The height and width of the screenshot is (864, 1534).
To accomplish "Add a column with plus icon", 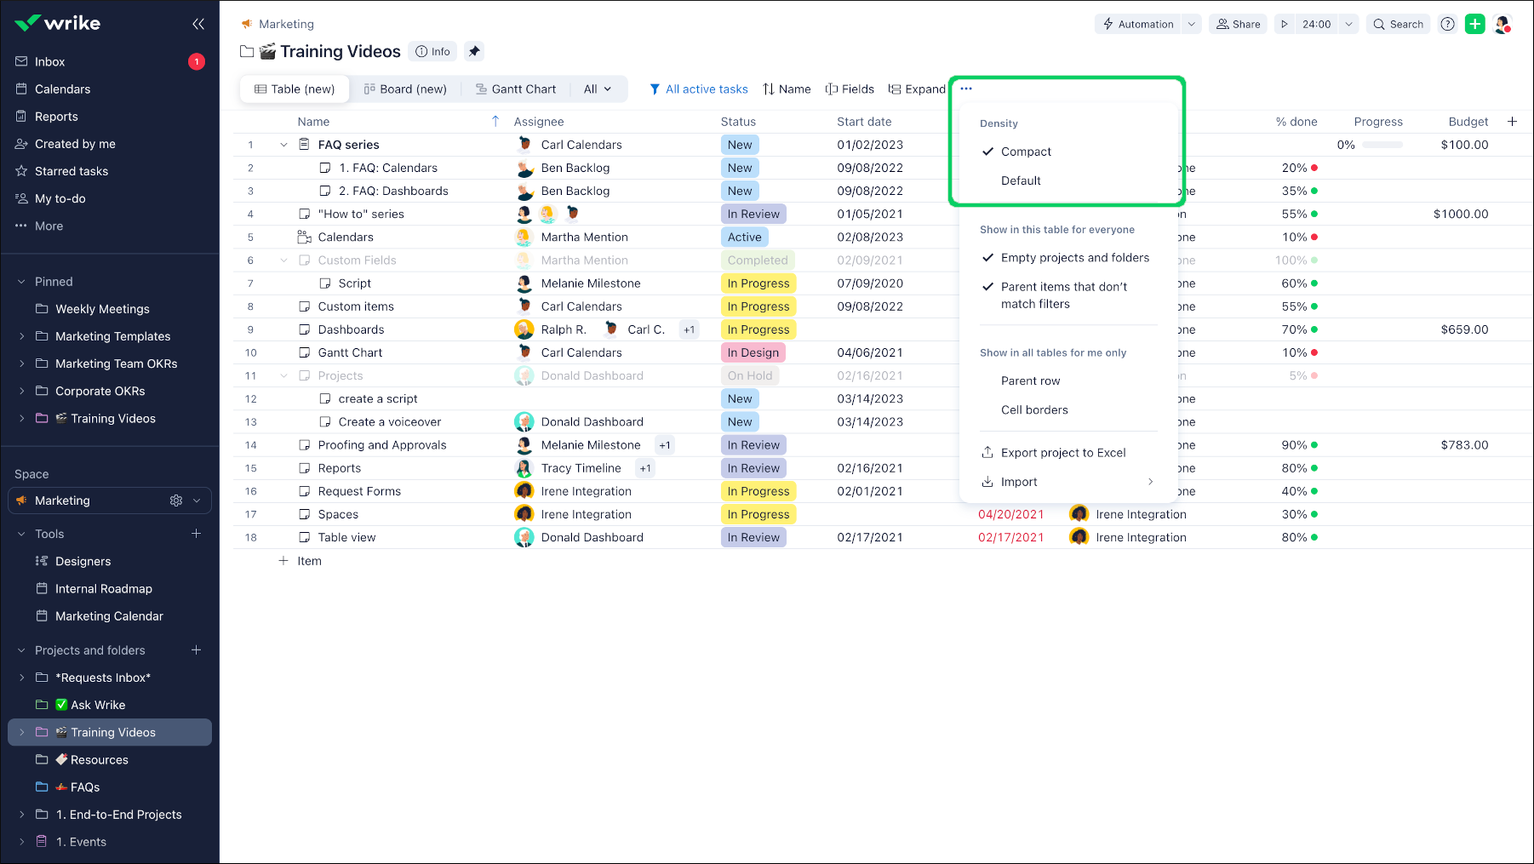I will [1512, 122].
